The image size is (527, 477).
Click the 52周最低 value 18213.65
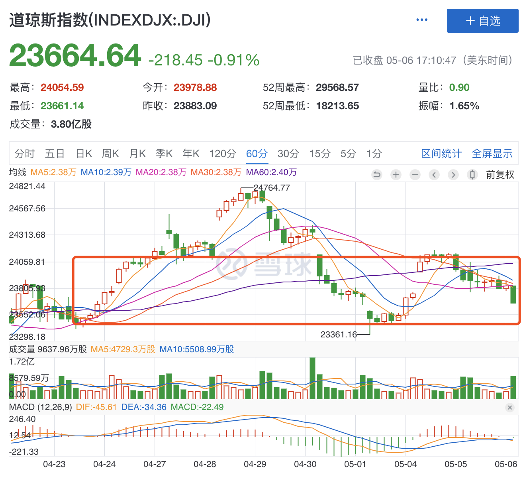(x=337, y=106)
